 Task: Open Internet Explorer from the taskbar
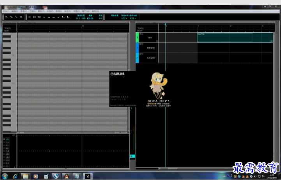[15, 176]
